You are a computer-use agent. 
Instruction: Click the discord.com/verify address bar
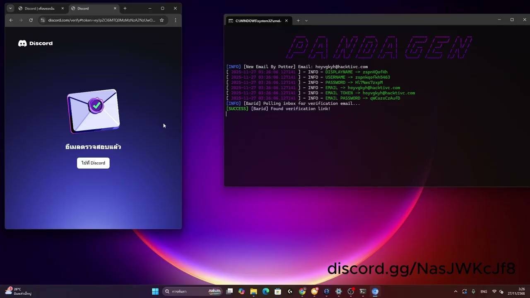pos(101,20)
